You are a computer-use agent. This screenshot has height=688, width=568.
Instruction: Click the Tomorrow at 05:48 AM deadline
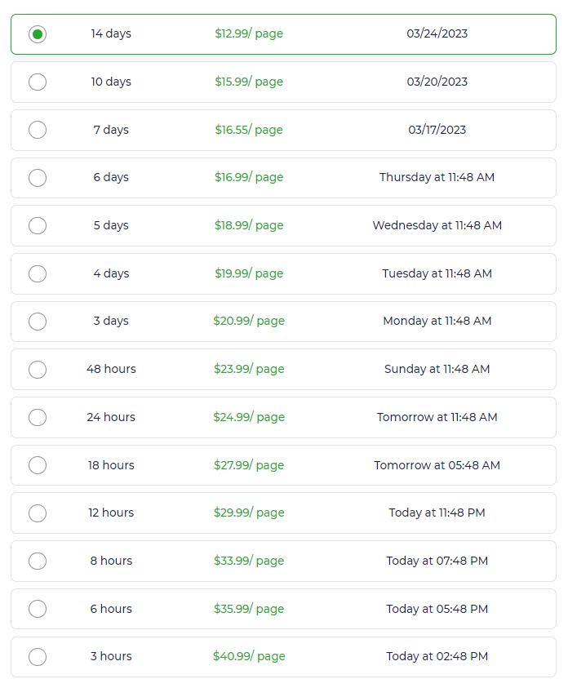[x=437, y=465]
